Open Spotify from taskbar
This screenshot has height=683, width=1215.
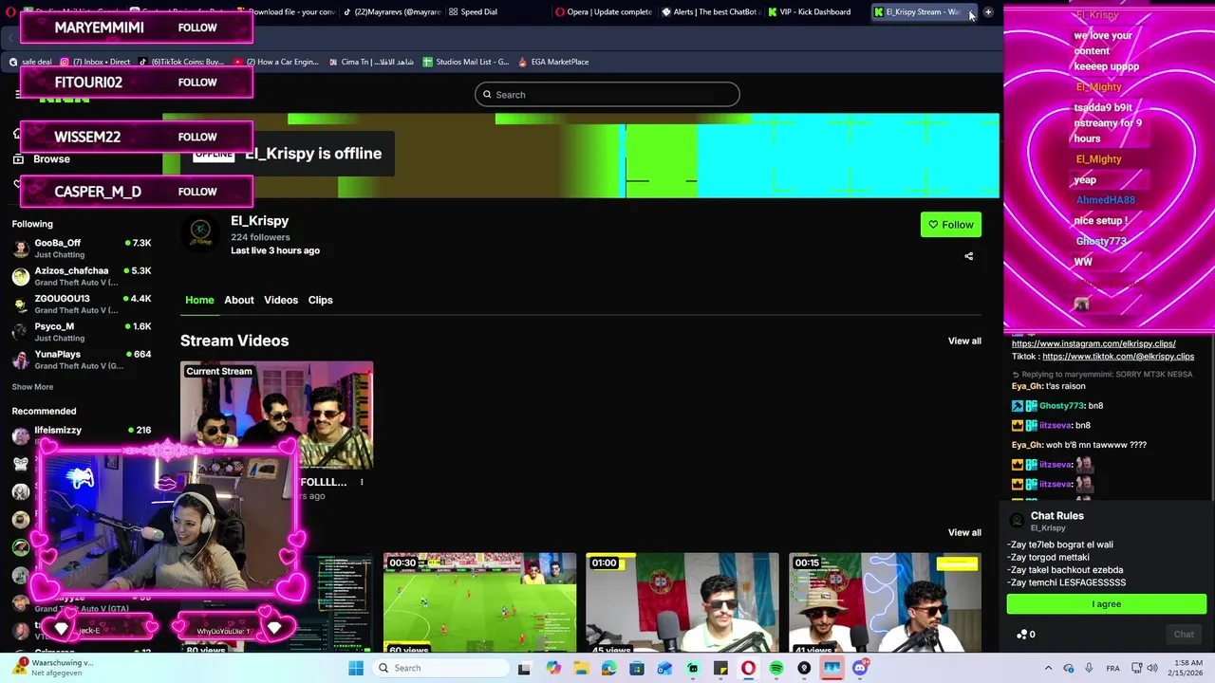(x=776, y=668)
